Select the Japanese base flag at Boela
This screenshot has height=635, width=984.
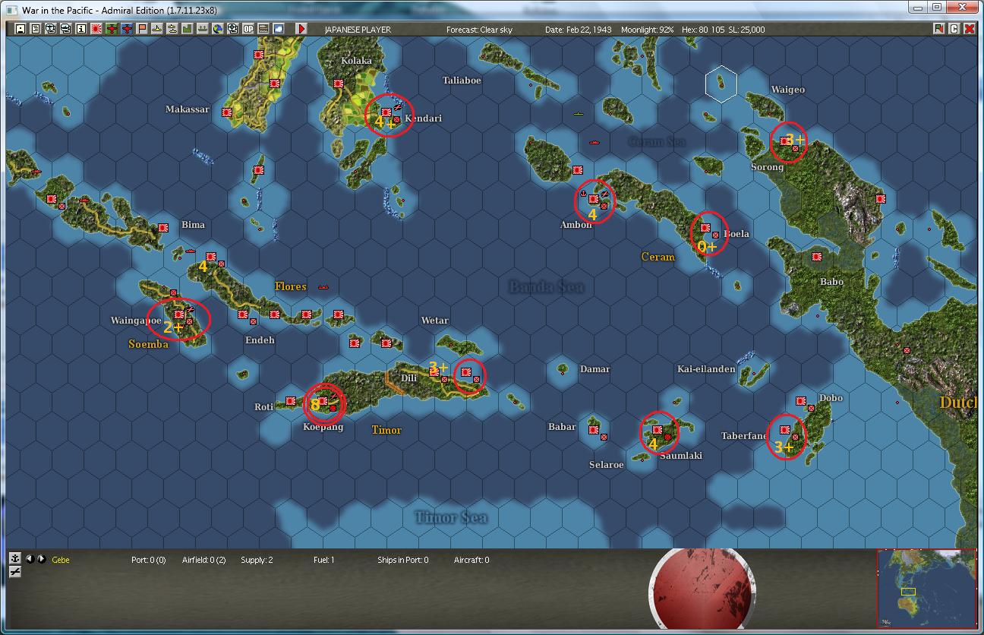pyautogui.click(x=705, y=227)
